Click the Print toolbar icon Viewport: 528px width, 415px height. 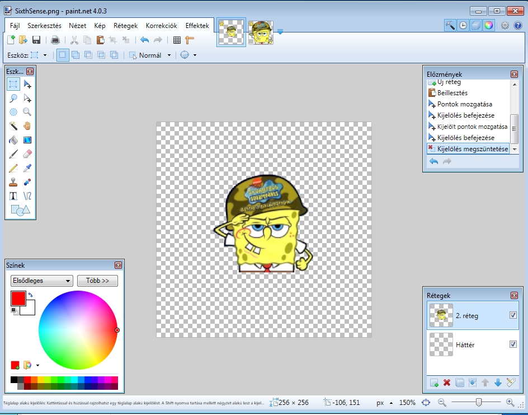pos(55,40)
